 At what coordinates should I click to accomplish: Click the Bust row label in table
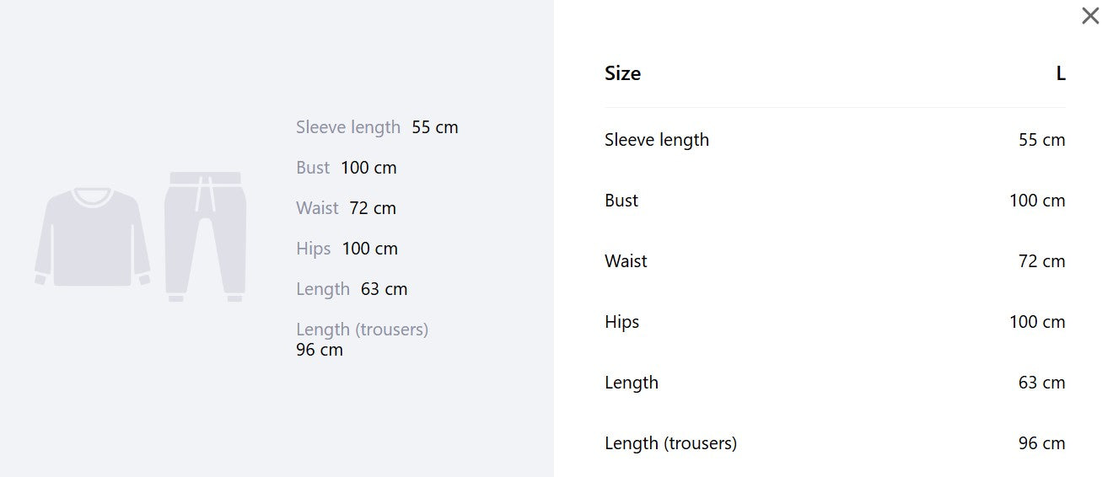point(621,201)
